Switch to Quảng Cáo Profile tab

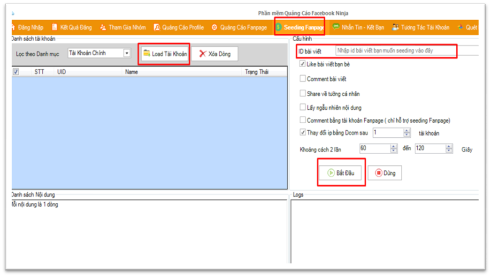178,28
